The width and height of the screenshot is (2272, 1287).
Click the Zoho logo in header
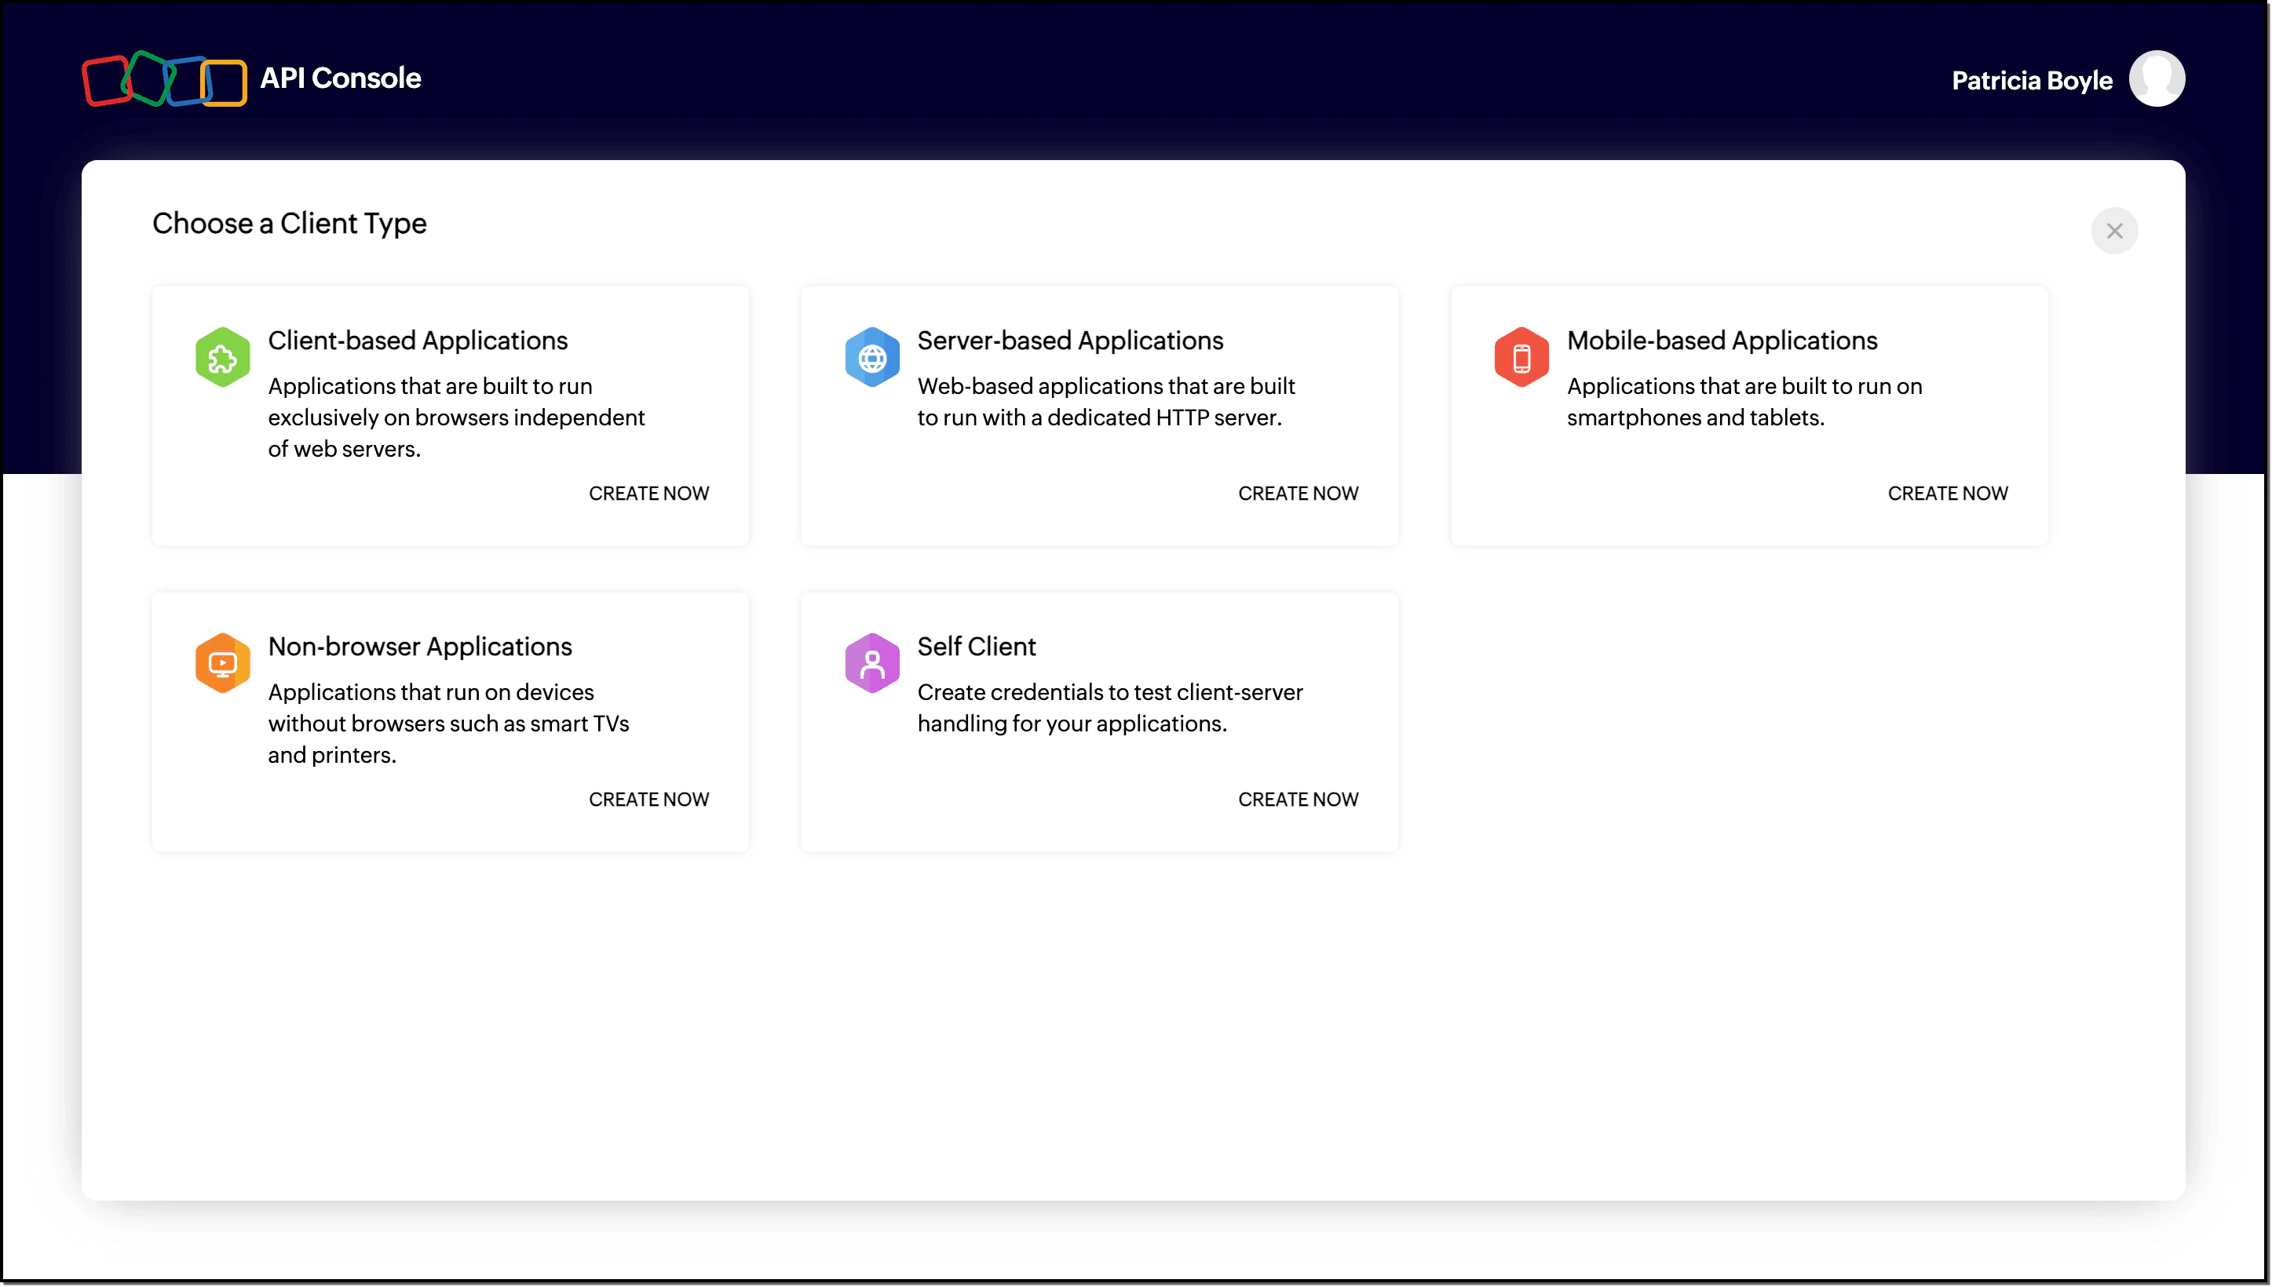pyautogui.click(x=164, y=79)
